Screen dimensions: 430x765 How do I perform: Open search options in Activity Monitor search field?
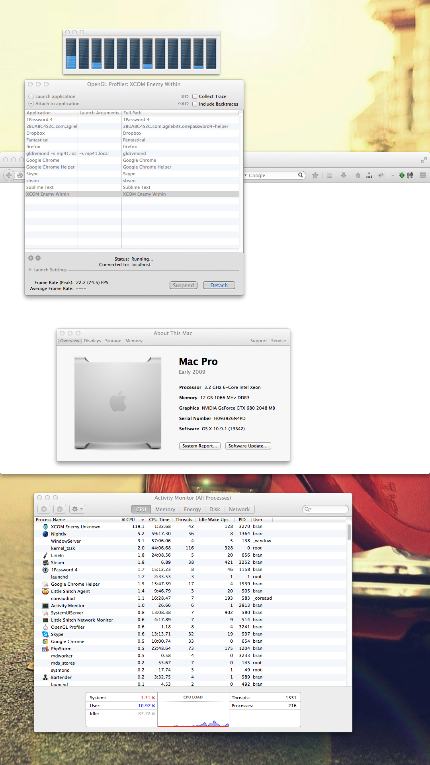pos(308,509)
